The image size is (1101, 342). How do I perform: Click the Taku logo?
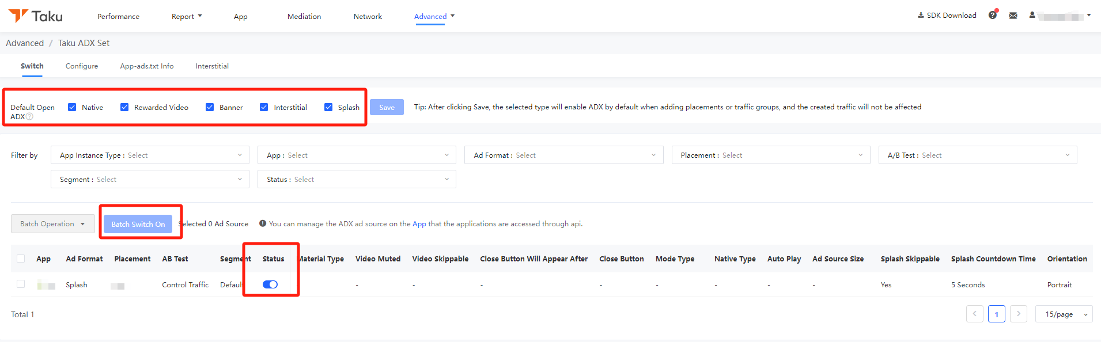pos(36,16)
